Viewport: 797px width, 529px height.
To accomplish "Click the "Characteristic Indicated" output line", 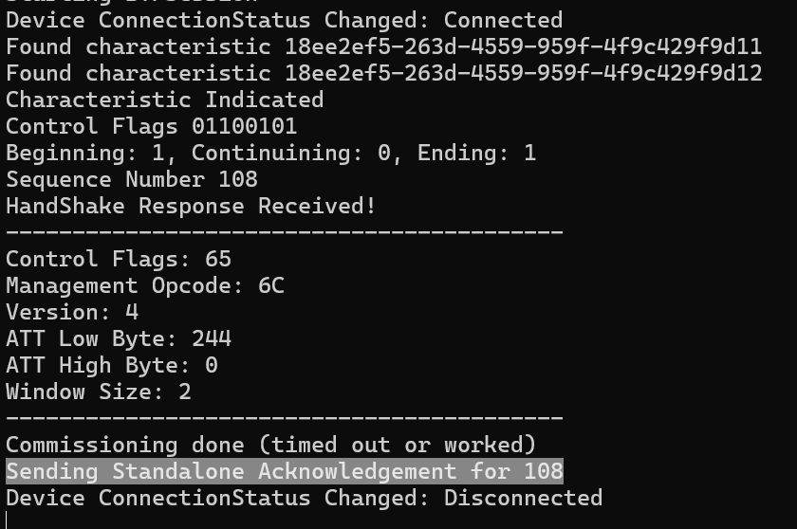I will (x=164, y=100).
